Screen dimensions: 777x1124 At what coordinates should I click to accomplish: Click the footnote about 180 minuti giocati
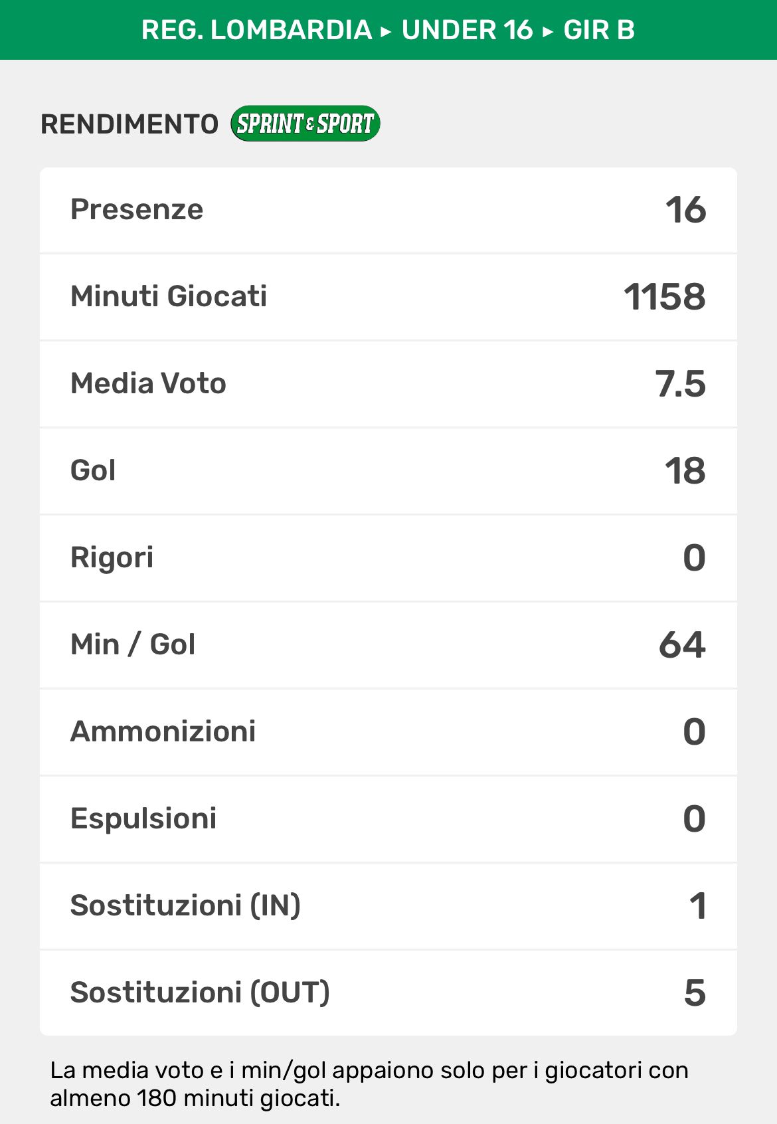click(369, 1084)
